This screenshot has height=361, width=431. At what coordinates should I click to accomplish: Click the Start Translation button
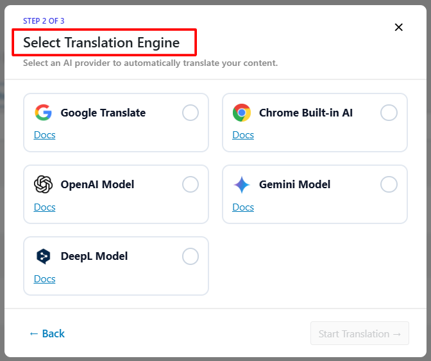pyautogui.click(x=360, y=333)
